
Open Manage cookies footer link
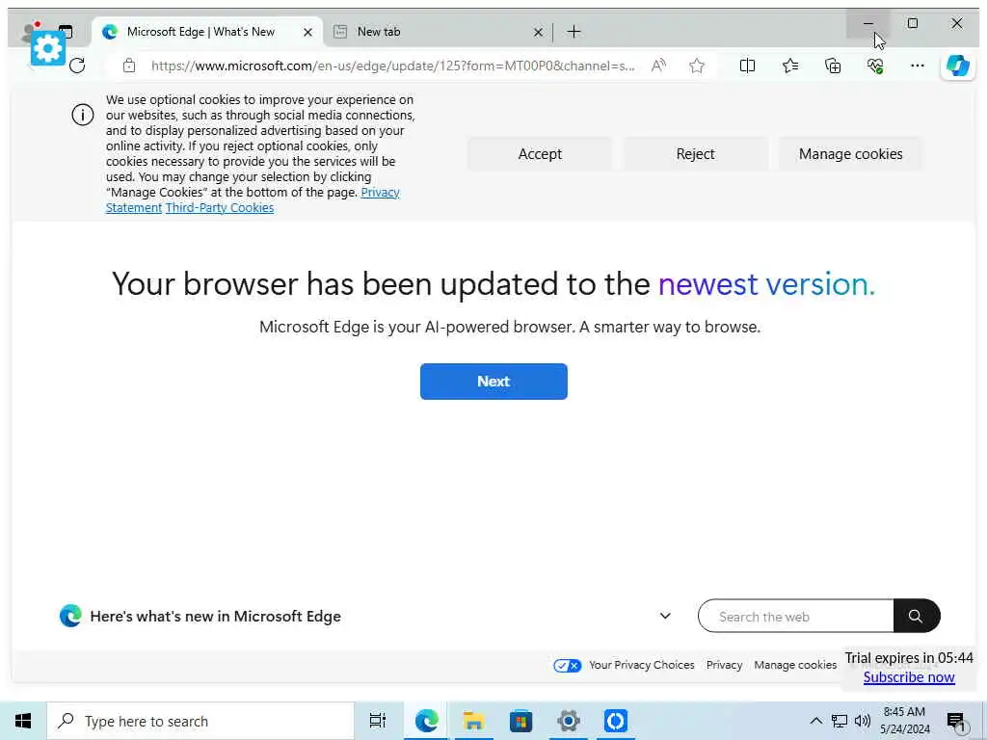[x=795, y=665]
